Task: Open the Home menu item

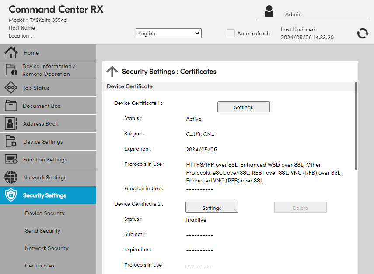Action: click(48, 52)
